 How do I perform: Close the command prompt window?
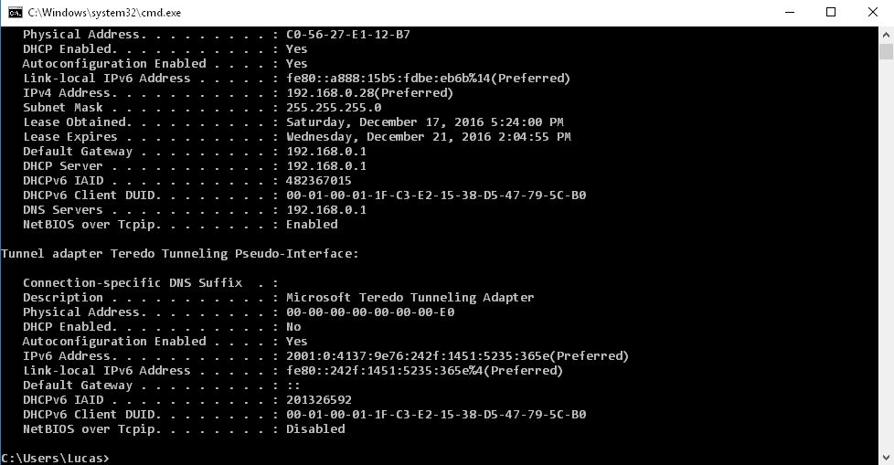point(873,13)
